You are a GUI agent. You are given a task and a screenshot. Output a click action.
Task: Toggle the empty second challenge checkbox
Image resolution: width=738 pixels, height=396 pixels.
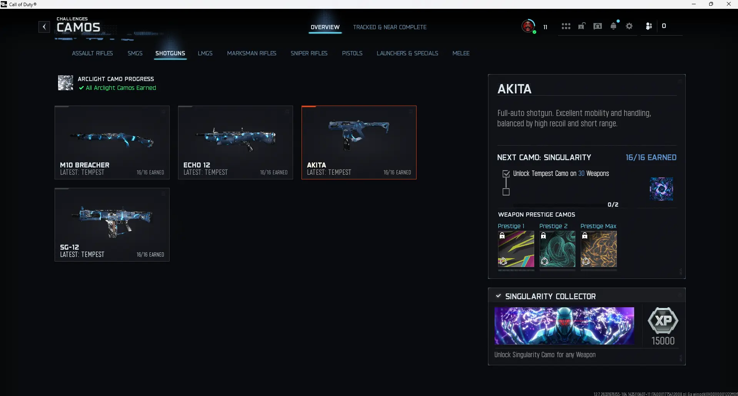[506, 192]
